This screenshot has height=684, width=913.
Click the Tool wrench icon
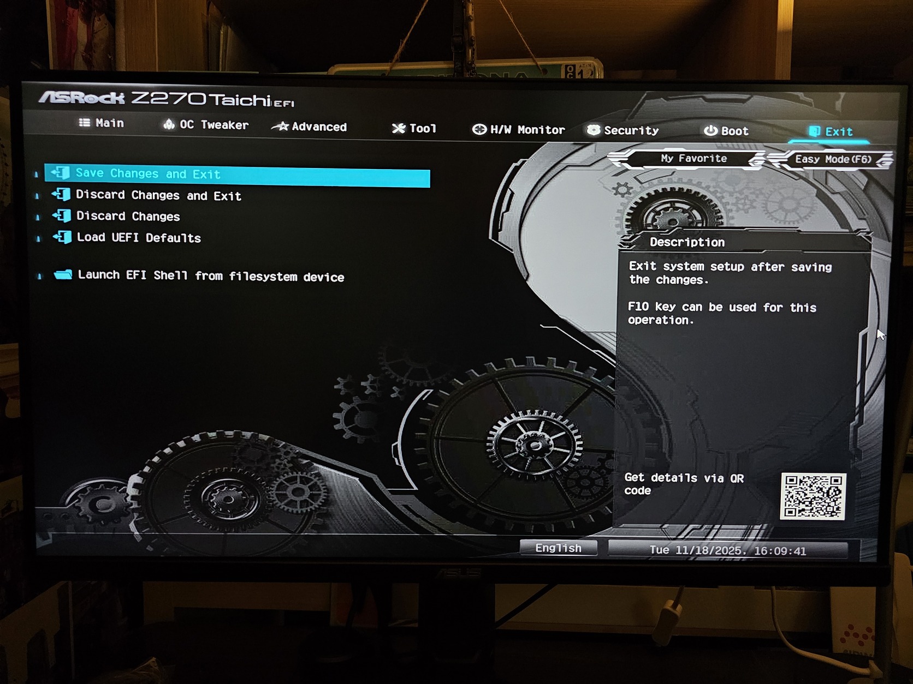[399, 128]
